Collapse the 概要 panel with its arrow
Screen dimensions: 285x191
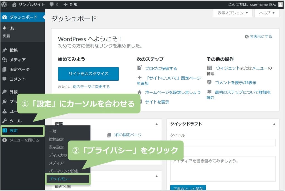(157, 124)
